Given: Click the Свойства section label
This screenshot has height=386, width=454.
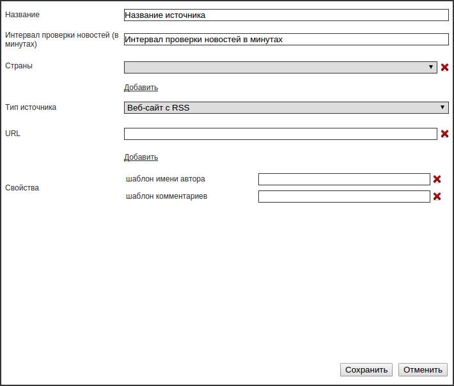Looking at the screenshot, I should click(22, 188).
